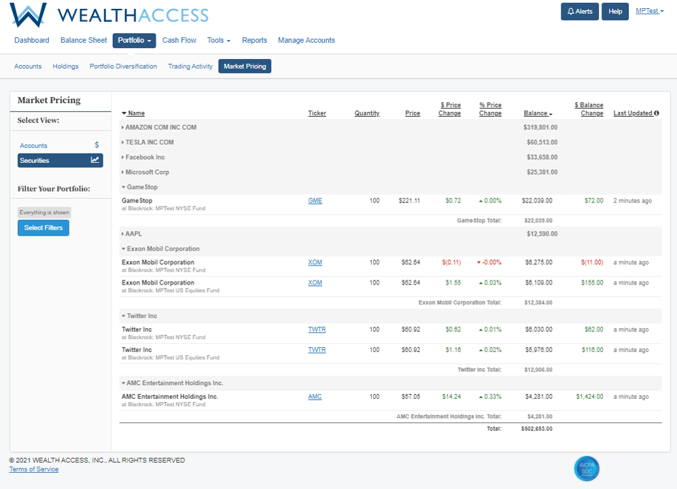Open the Terms of Service link
Image resolution: width=677 pixels, height=489 pixels.
(34, 469)
